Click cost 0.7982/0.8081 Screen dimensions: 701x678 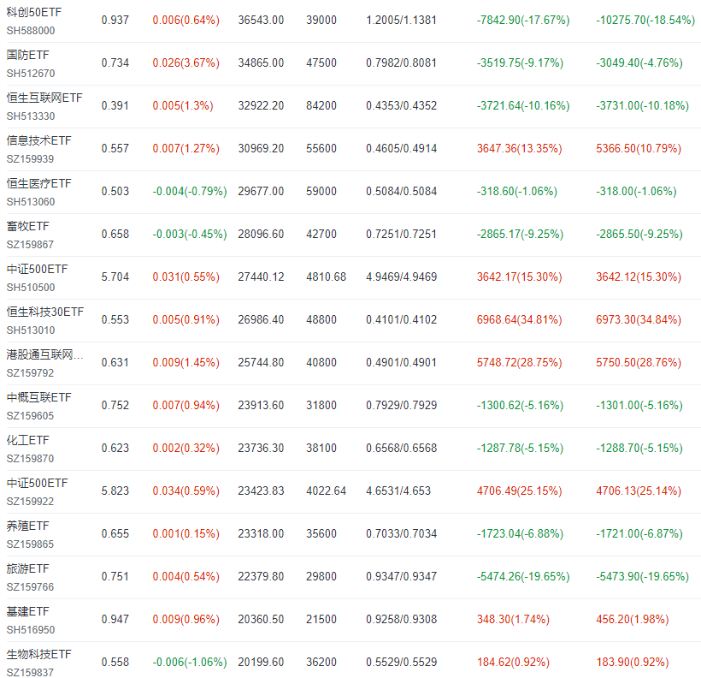(402, 63)
